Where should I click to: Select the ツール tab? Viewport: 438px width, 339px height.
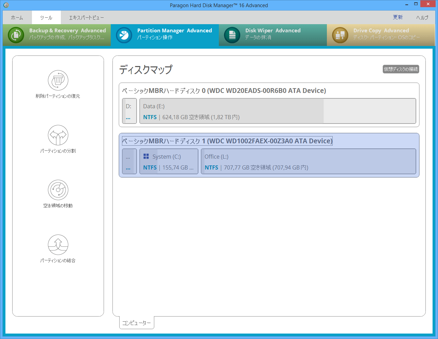(x=46, y=18)
